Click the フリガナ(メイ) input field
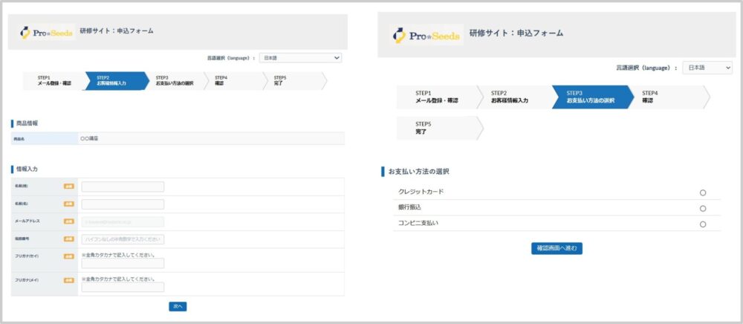This screenshot has width=743, height=324. (123, 288)
